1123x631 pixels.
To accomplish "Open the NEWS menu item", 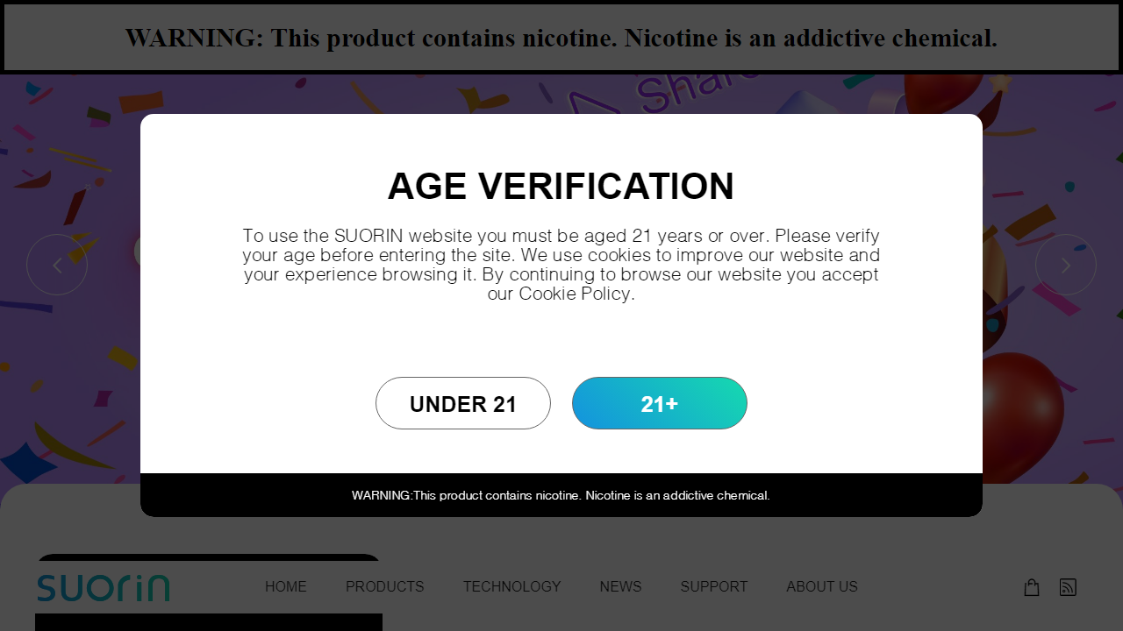I will [621, 587].
